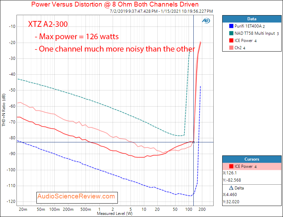Click the red swatch in the Cursors panel
The height and width of the screenshot is (217, 283).
pyautogui.click(x=231, y=166)
